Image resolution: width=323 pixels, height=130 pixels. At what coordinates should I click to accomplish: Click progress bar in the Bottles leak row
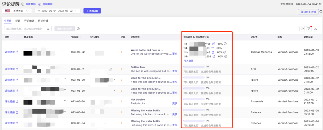coord(194,67)
